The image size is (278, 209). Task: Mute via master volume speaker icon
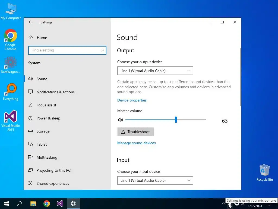pyautogui.click(x=121, y=120)
